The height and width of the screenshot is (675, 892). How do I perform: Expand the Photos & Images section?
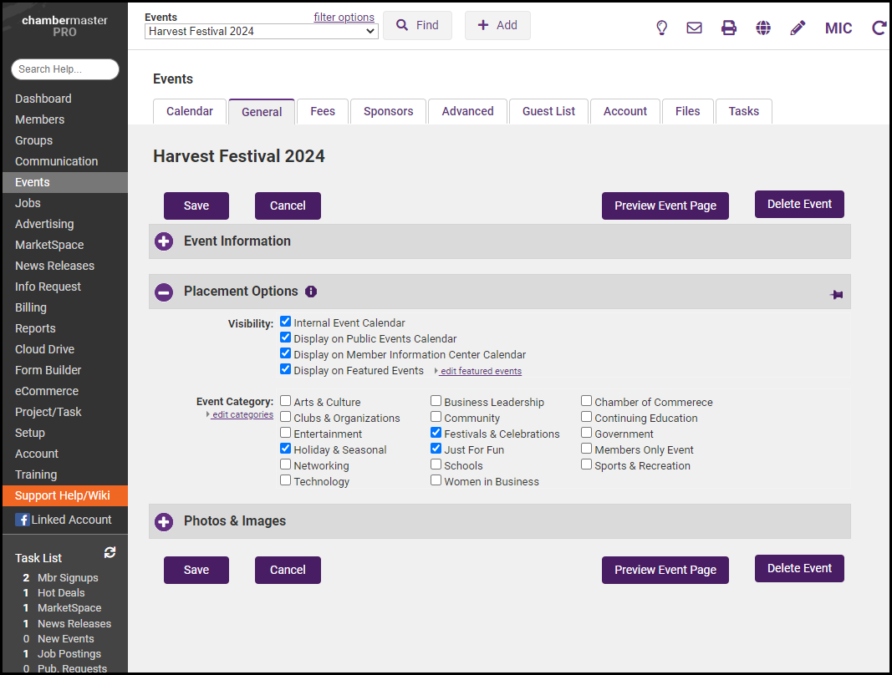164,521
